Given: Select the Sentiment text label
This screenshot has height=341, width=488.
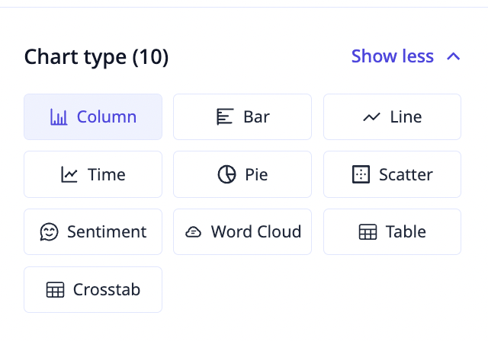Looking at the screenshot, I should (107, 231).
